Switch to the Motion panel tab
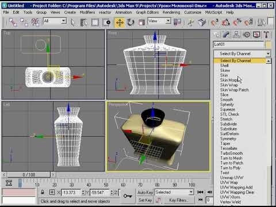Viewport: 276px width, 207px height. 247,34
